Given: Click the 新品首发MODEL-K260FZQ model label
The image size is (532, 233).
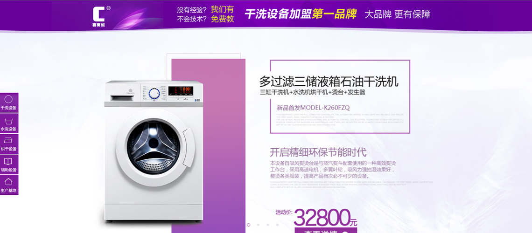Looking at the screenshot, I should [x=313, y=108].
